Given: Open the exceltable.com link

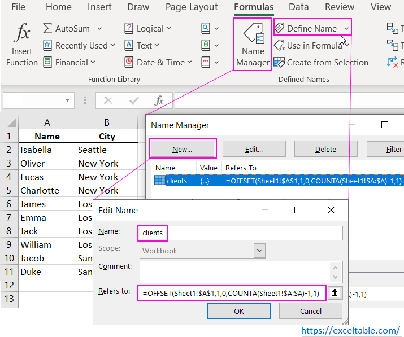Looking at the screenshot, I should (x=350, y=331).
